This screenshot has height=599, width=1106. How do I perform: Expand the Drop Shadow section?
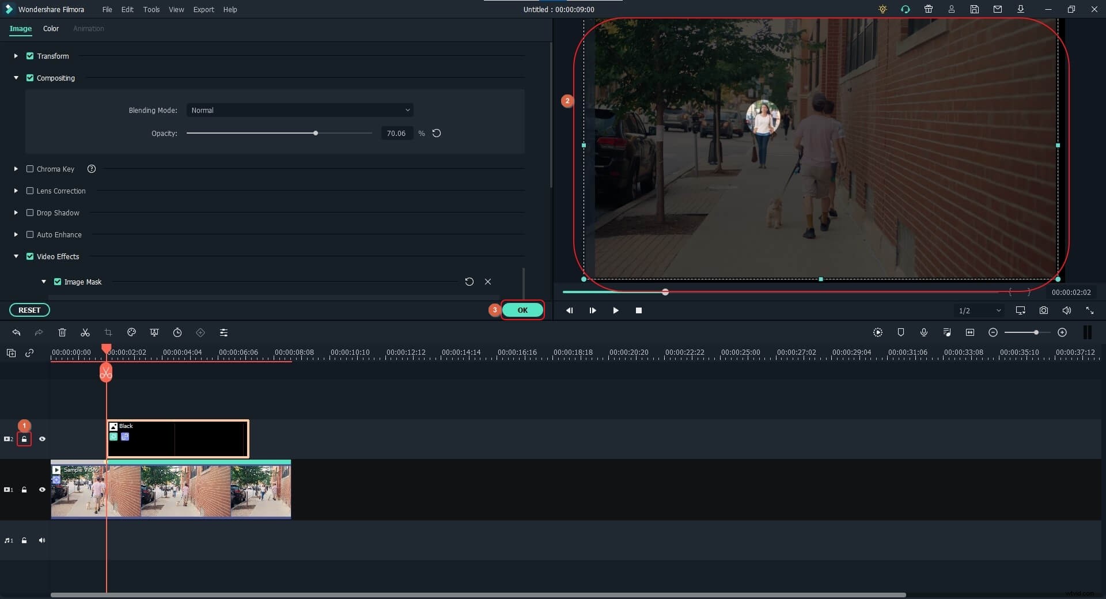click(x=16, y=213)
